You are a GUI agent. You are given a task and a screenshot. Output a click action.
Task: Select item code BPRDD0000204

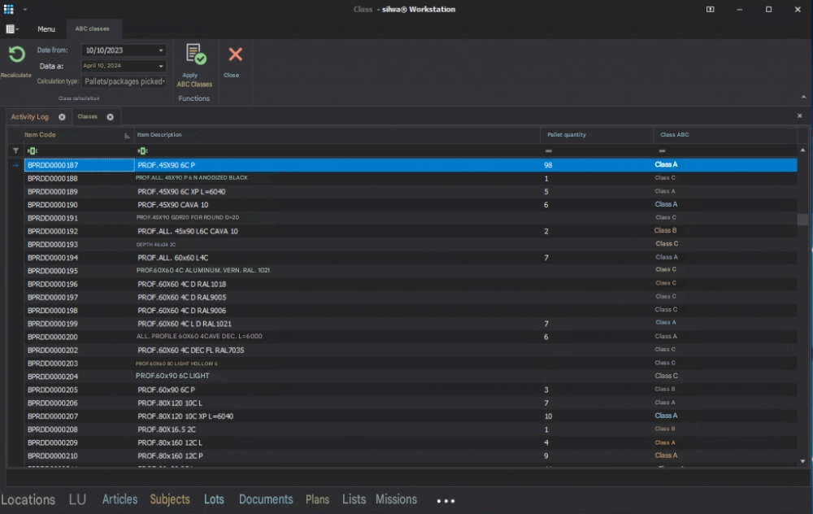pyautogui.click(x=53, y=377)
